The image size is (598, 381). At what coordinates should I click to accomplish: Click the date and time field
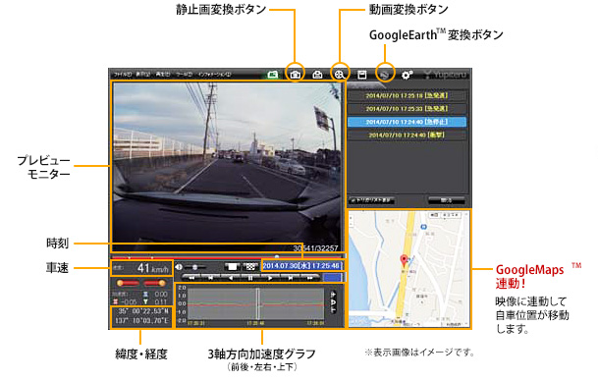pos(302,266)
